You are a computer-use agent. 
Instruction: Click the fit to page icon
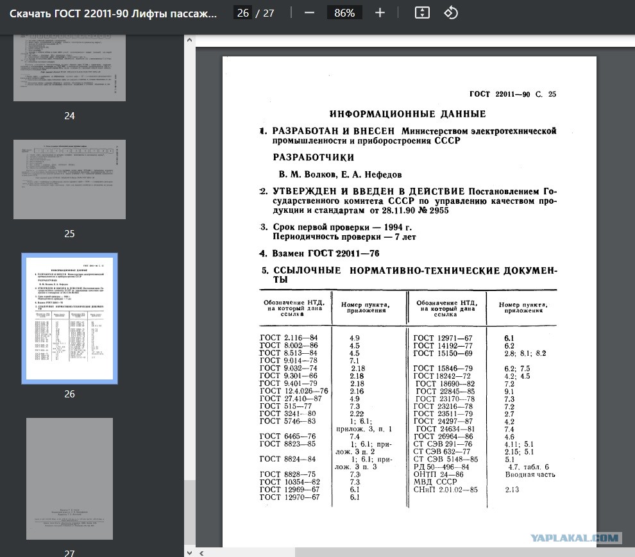tap(422, 13)
